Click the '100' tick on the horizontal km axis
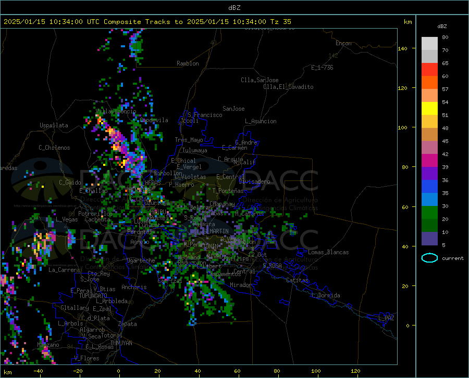The width and height of the screenshot is (469, 378). pos(316,371)
